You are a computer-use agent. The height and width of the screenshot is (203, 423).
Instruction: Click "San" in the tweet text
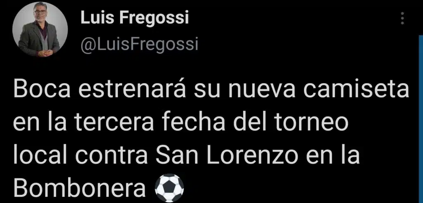click(x=177, y=156)
